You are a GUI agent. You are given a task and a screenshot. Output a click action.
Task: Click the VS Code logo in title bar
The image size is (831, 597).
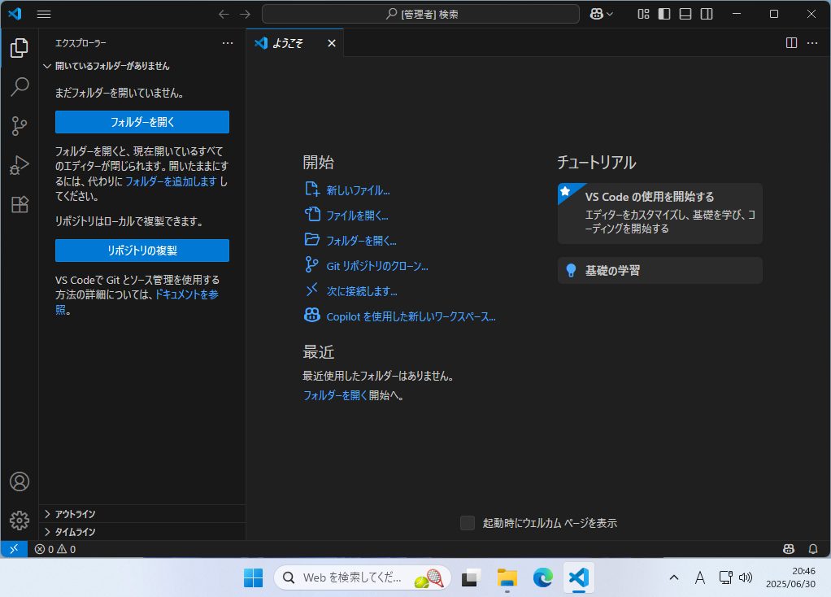click(15, 14)
